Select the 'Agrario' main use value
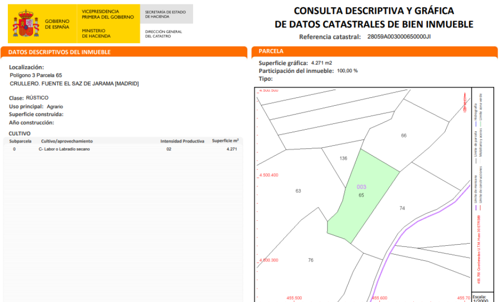This screenshot has width=502, height=302. [x=55, y=107]
